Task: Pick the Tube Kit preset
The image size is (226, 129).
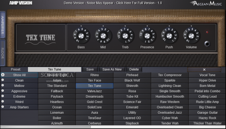Action: 132,97
